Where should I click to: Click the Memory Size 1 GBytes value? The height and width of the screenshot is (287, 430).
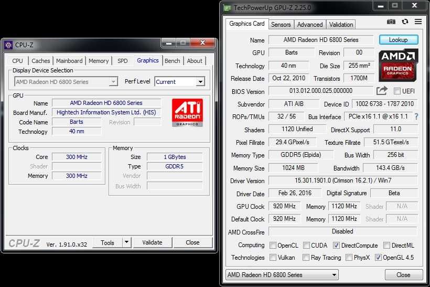(x=175, y=157)
